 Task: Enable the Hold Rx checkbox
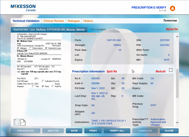(53, 86)
